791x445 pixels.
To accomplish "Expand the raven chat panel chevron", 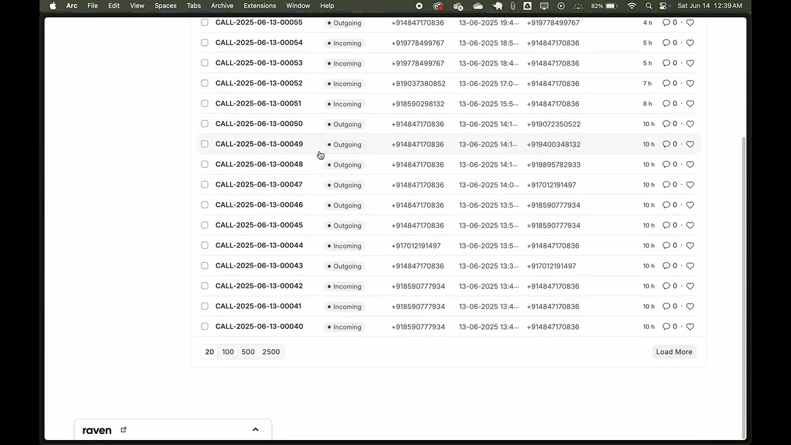I will coord(255,430).
